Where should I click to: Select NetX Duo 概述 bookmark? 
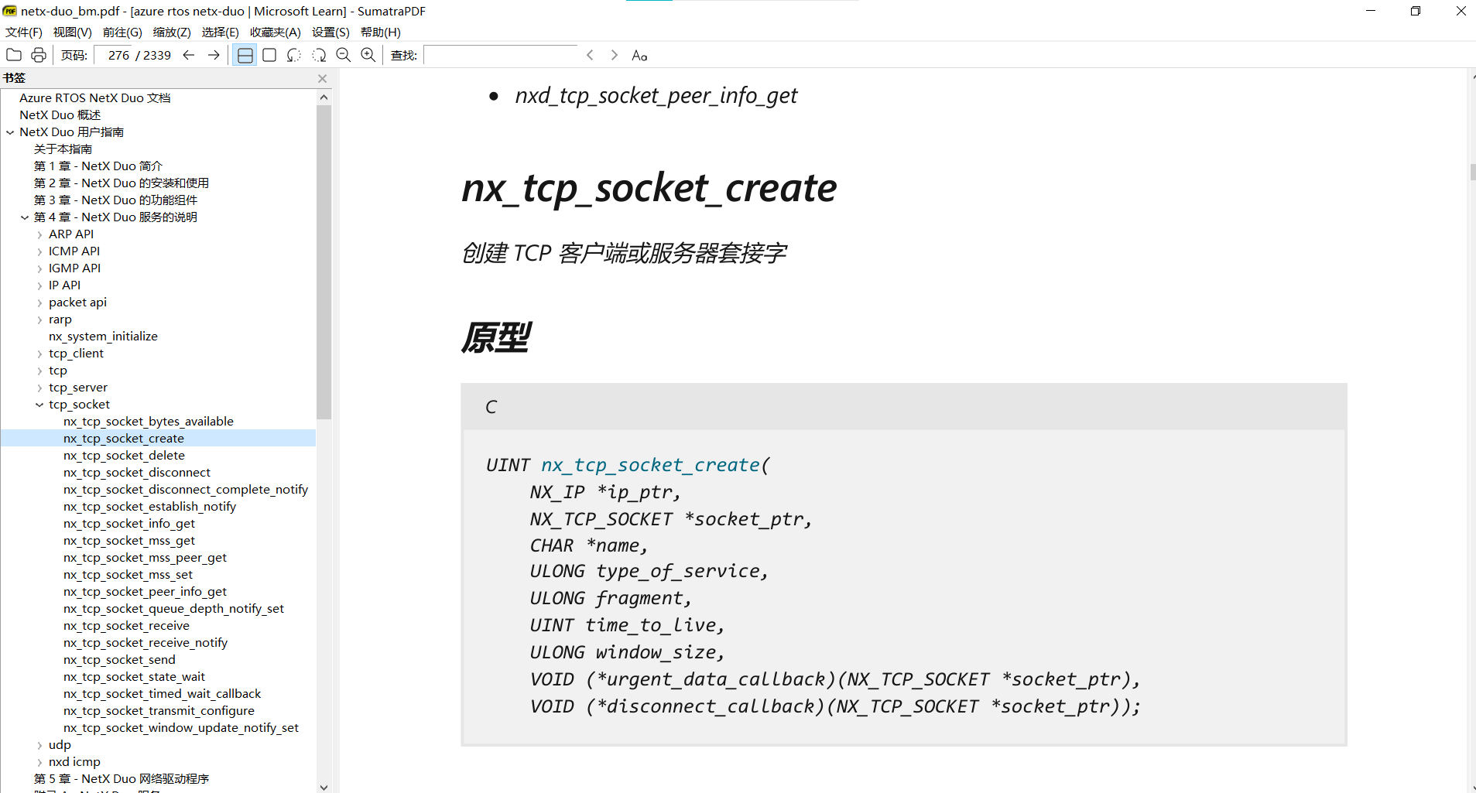(x=60, y=115)
